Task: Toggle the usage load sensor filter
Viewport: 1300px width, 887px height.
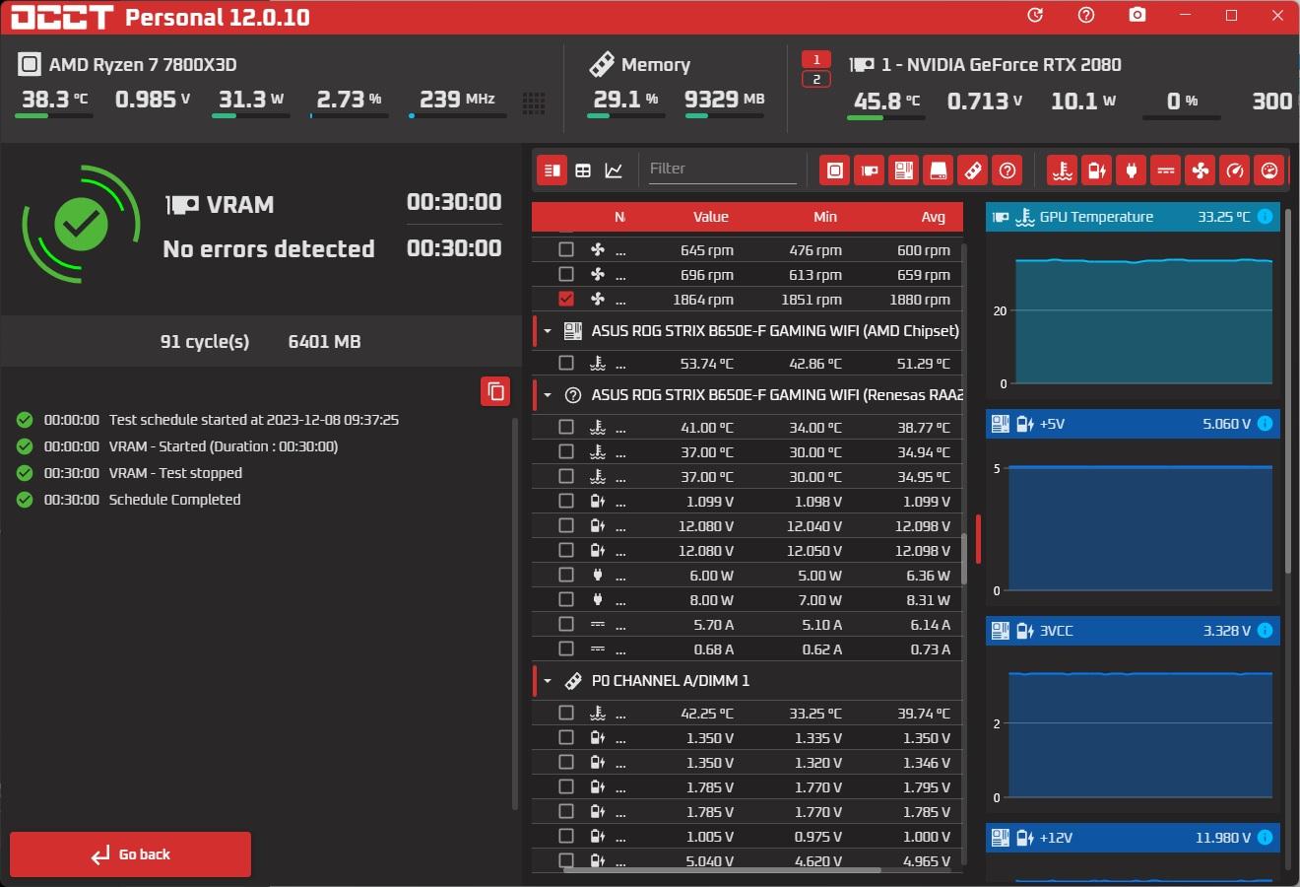Action: 1269,171
